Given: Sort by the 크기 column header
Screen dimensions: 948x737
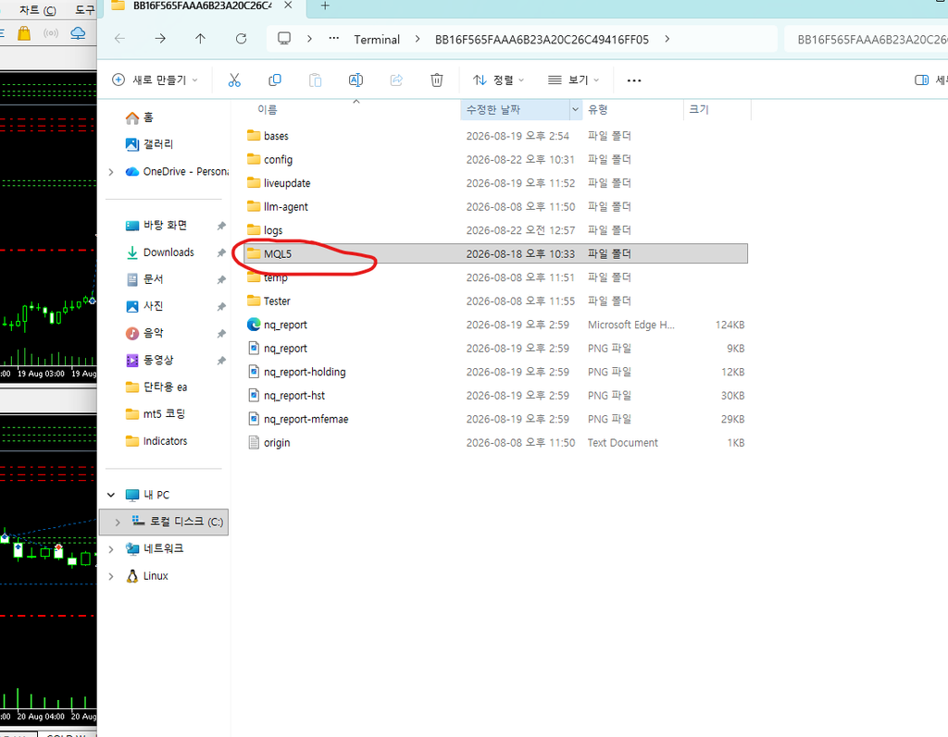Looking at the screenshot, I should pos(699,109).
